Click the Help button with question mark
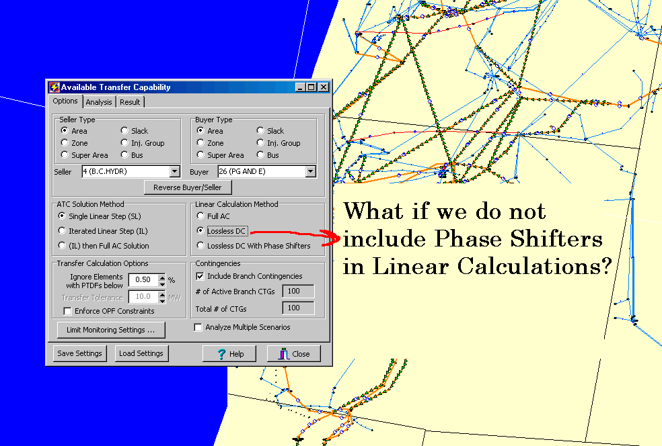This screenshot has height=446, width=662. (229, 354)
